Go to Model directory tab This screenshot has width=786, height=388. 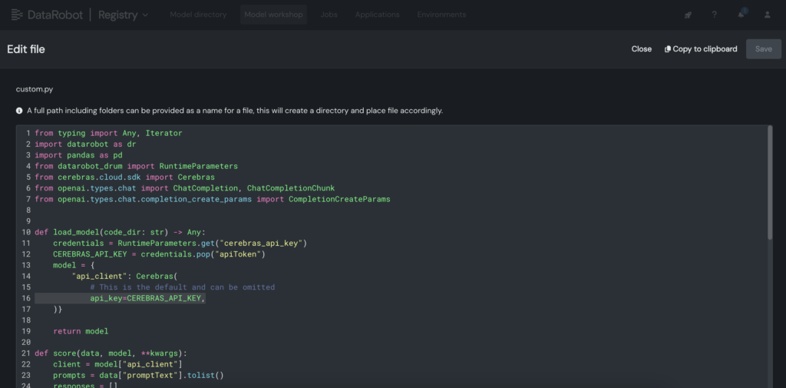coord(198,15)
